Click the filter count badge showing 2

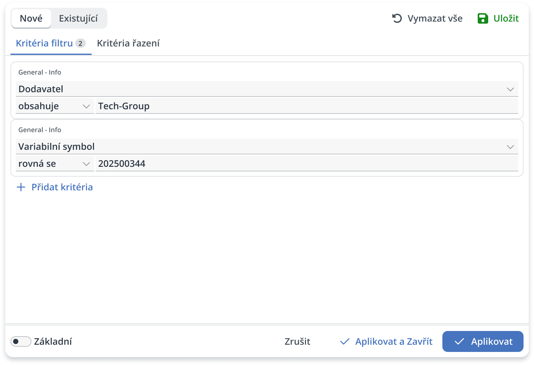click(80, 43)
